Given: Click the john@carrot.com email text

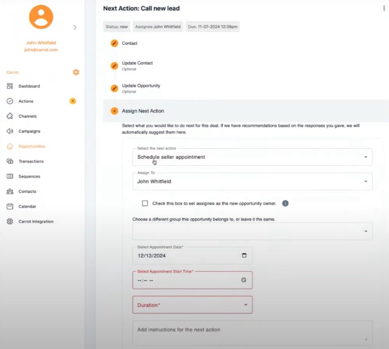Looking at the screenshot, I should tap(41, 50).
